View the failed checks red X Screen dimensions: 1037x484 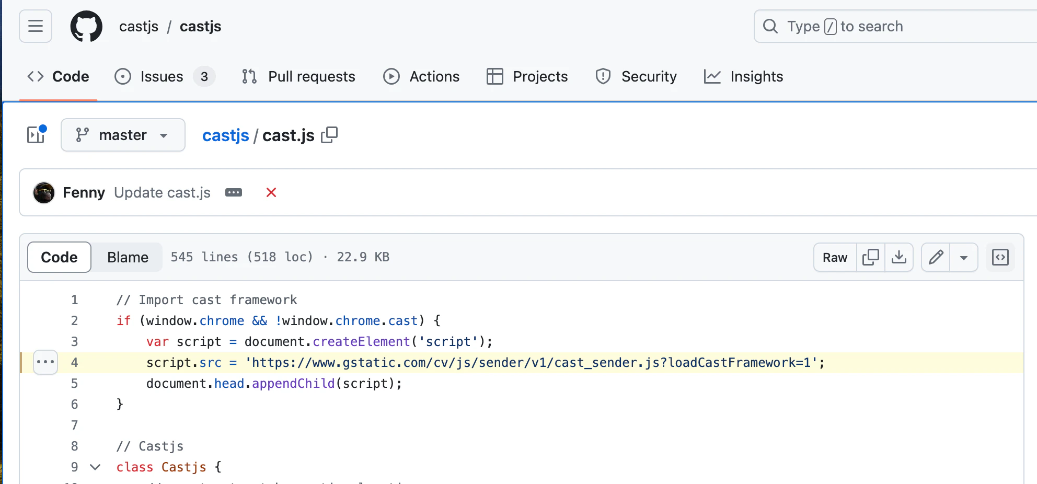271,192
